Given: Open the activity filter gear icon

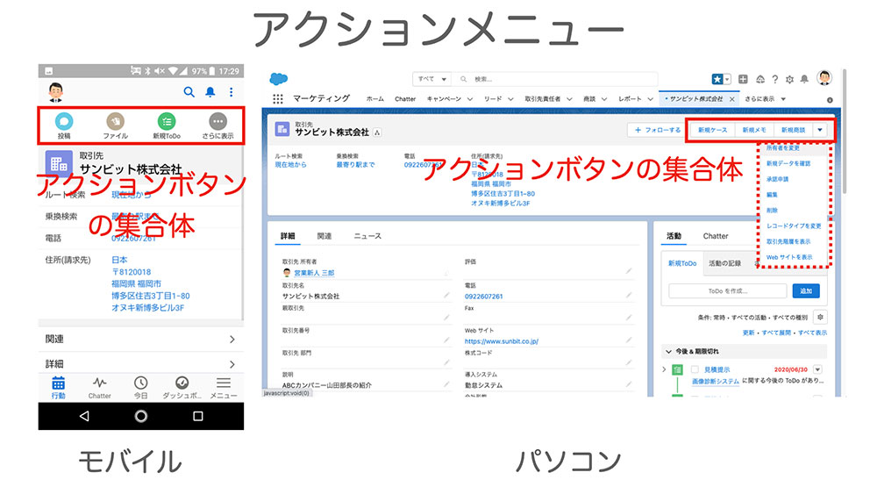Looking at the screenshot, I should coord(820,318).
